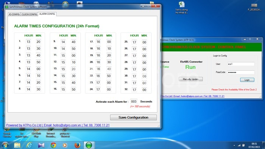265x149 pixels.
Task: Select hour field of alarm 15
Action: click(x=63, y=83)
